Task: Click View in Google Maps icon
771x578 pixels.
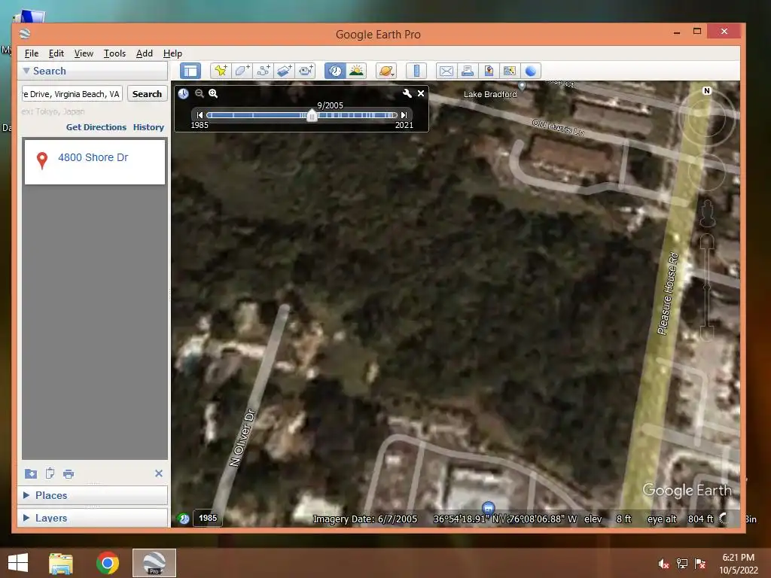Action: tap(510, 71)
